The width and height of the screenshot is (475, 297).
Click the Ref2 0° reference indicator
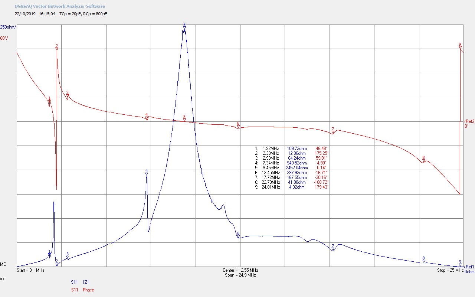coord(469,123)
